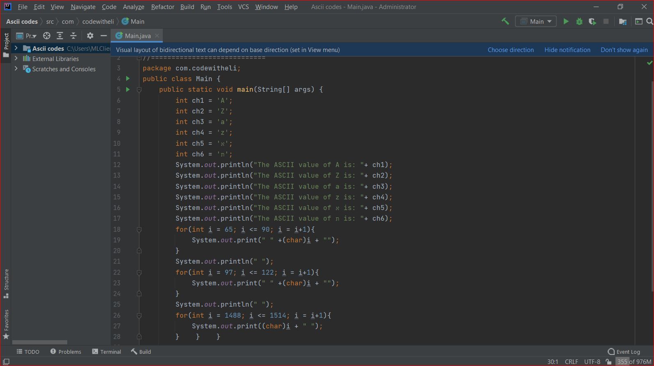Open the Favorites tool window
654x366 pixels.
click(x=6, y=324)
